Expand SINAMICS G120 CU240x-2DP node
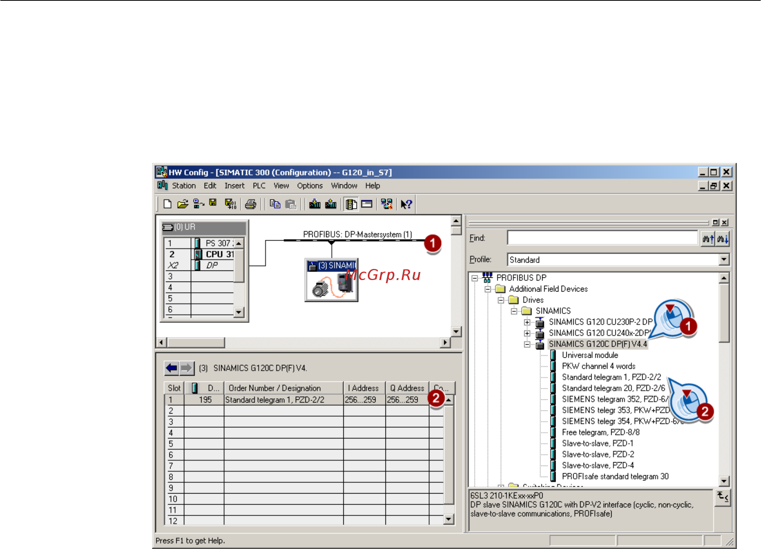Image resolution: width=761 pixels, height=549 pixels. (527, 334)
